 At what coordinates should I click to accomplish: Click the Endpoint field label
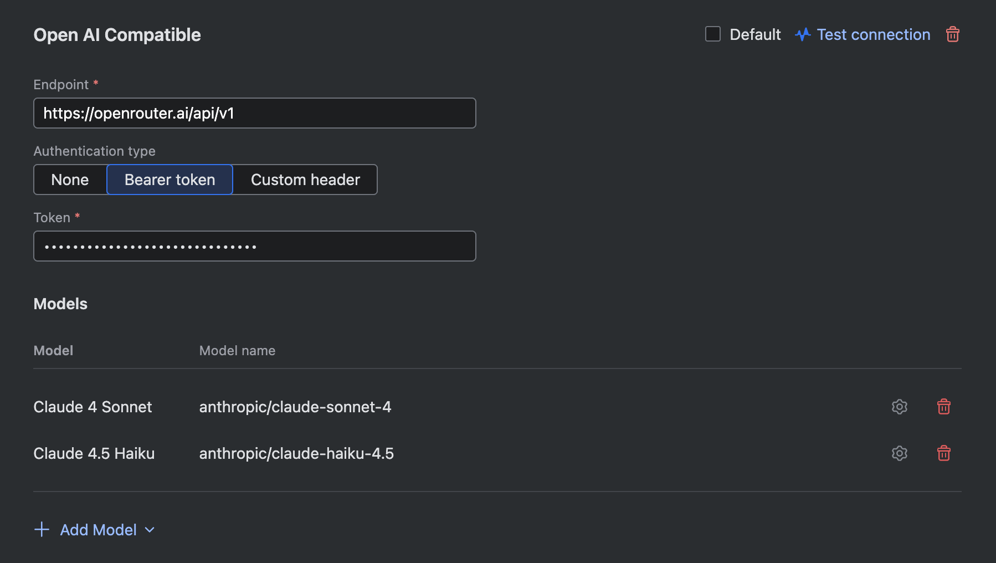point(61,84)
